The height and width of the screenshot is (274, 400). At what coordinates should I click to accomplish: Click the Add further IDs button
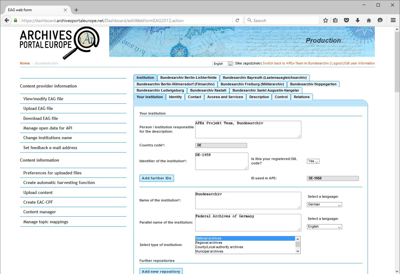tap(157, 178)
